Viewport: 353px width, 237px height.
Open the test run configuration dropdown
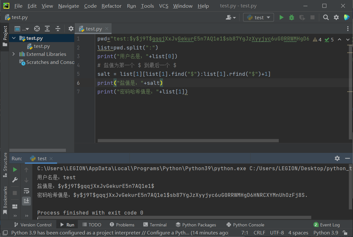coord(258,18)
